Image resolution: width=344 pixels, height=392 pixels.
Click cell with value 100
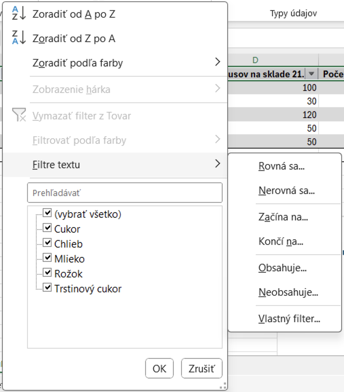(273, 88)
